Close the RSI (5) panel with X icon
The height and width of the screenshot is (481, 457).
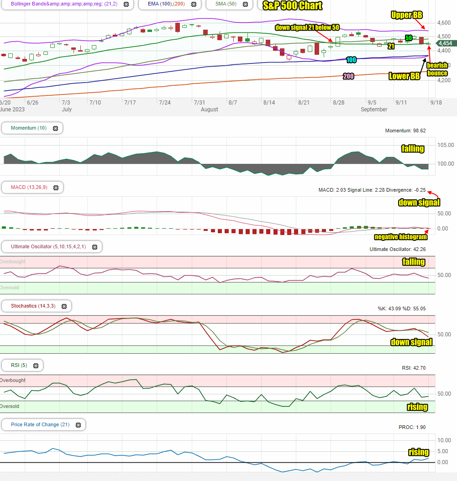pyautogui.click(x=36, y=366)
